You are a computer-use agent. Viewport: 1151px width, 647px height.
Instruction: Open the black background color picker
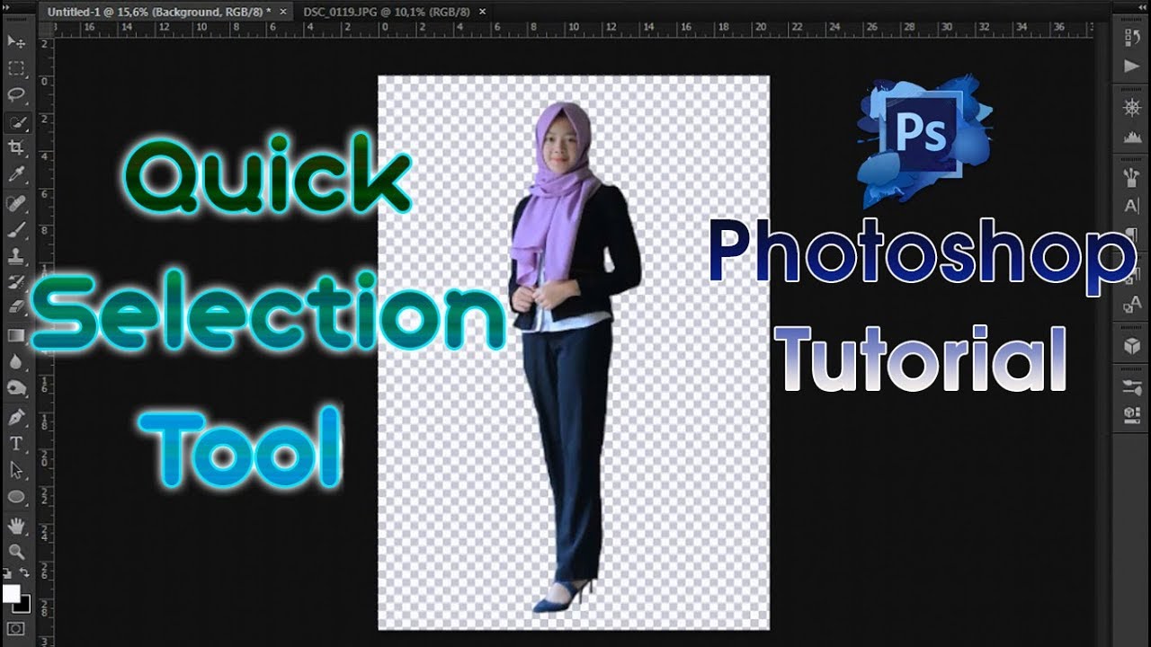click(24, 607)
